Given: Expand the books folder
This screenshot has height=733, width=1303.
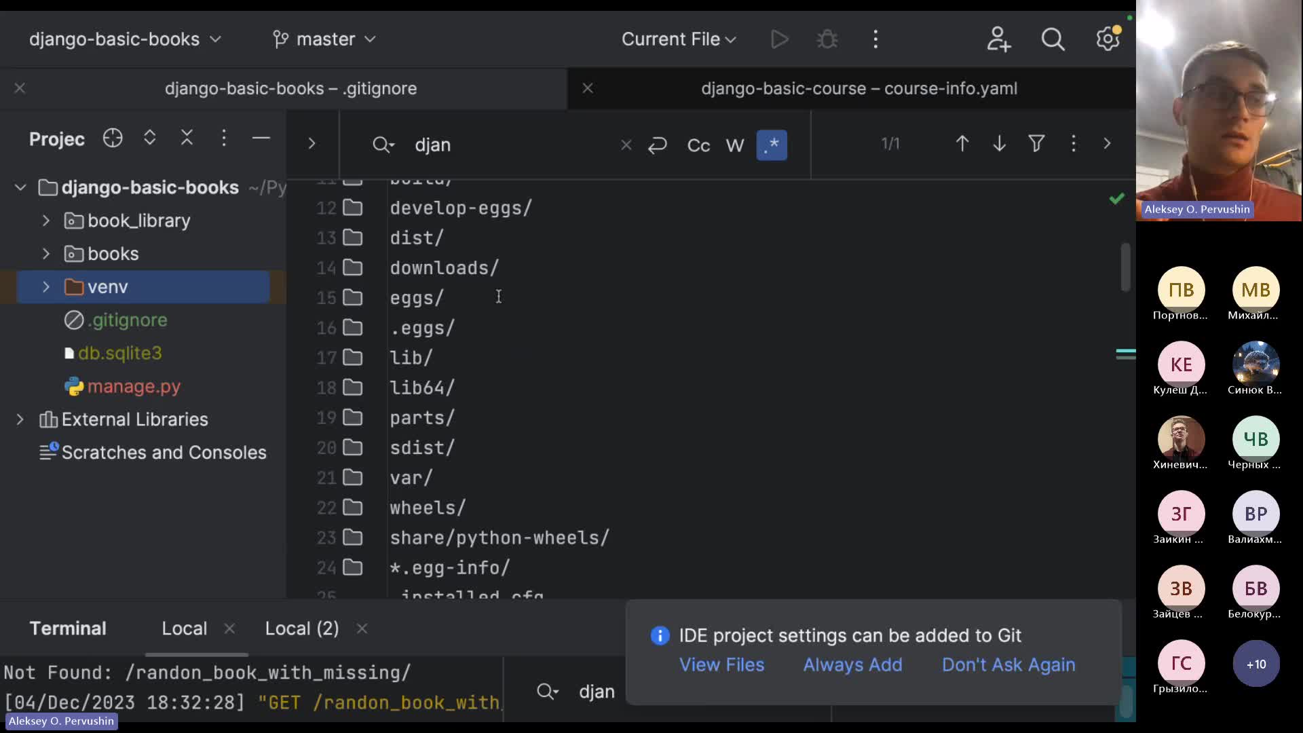Looking at the screenshot, I should (x=46, y=254).
